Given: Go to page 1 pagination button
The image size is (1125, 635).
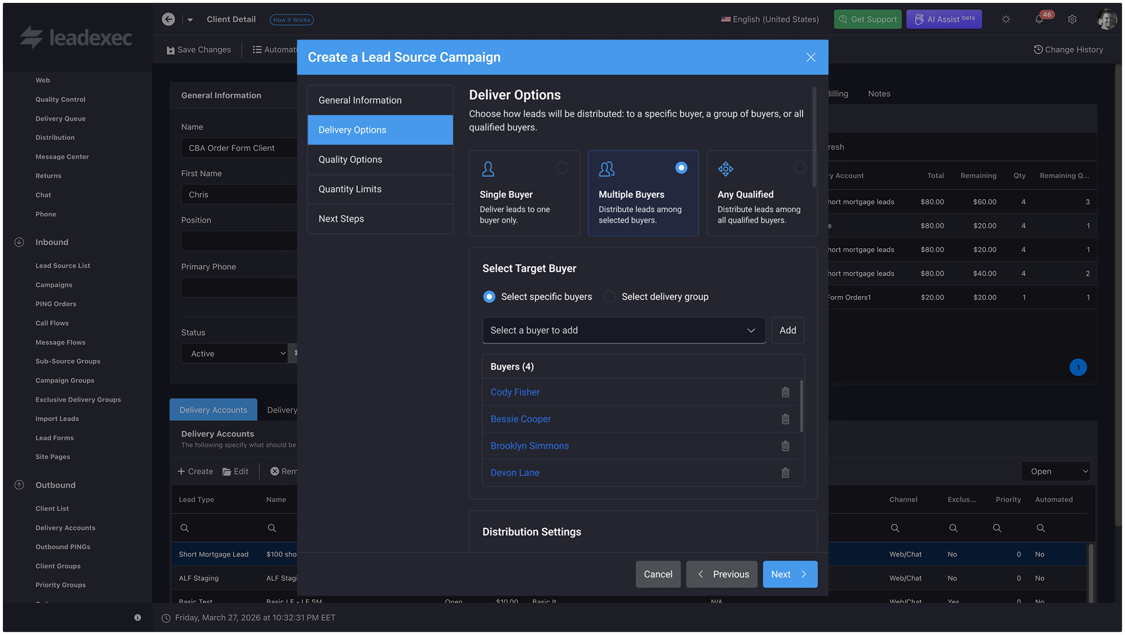Looking at the screenshot, I should pos(1078,368).
